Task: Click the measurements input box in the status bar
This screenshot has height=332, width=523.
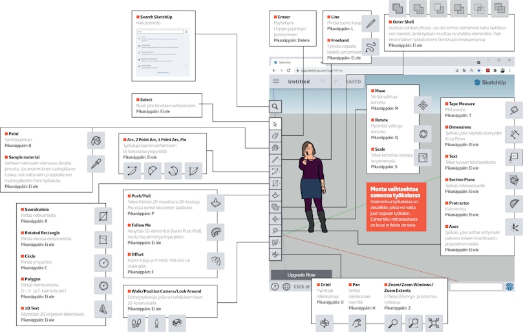Action: [x=476, y=287]
